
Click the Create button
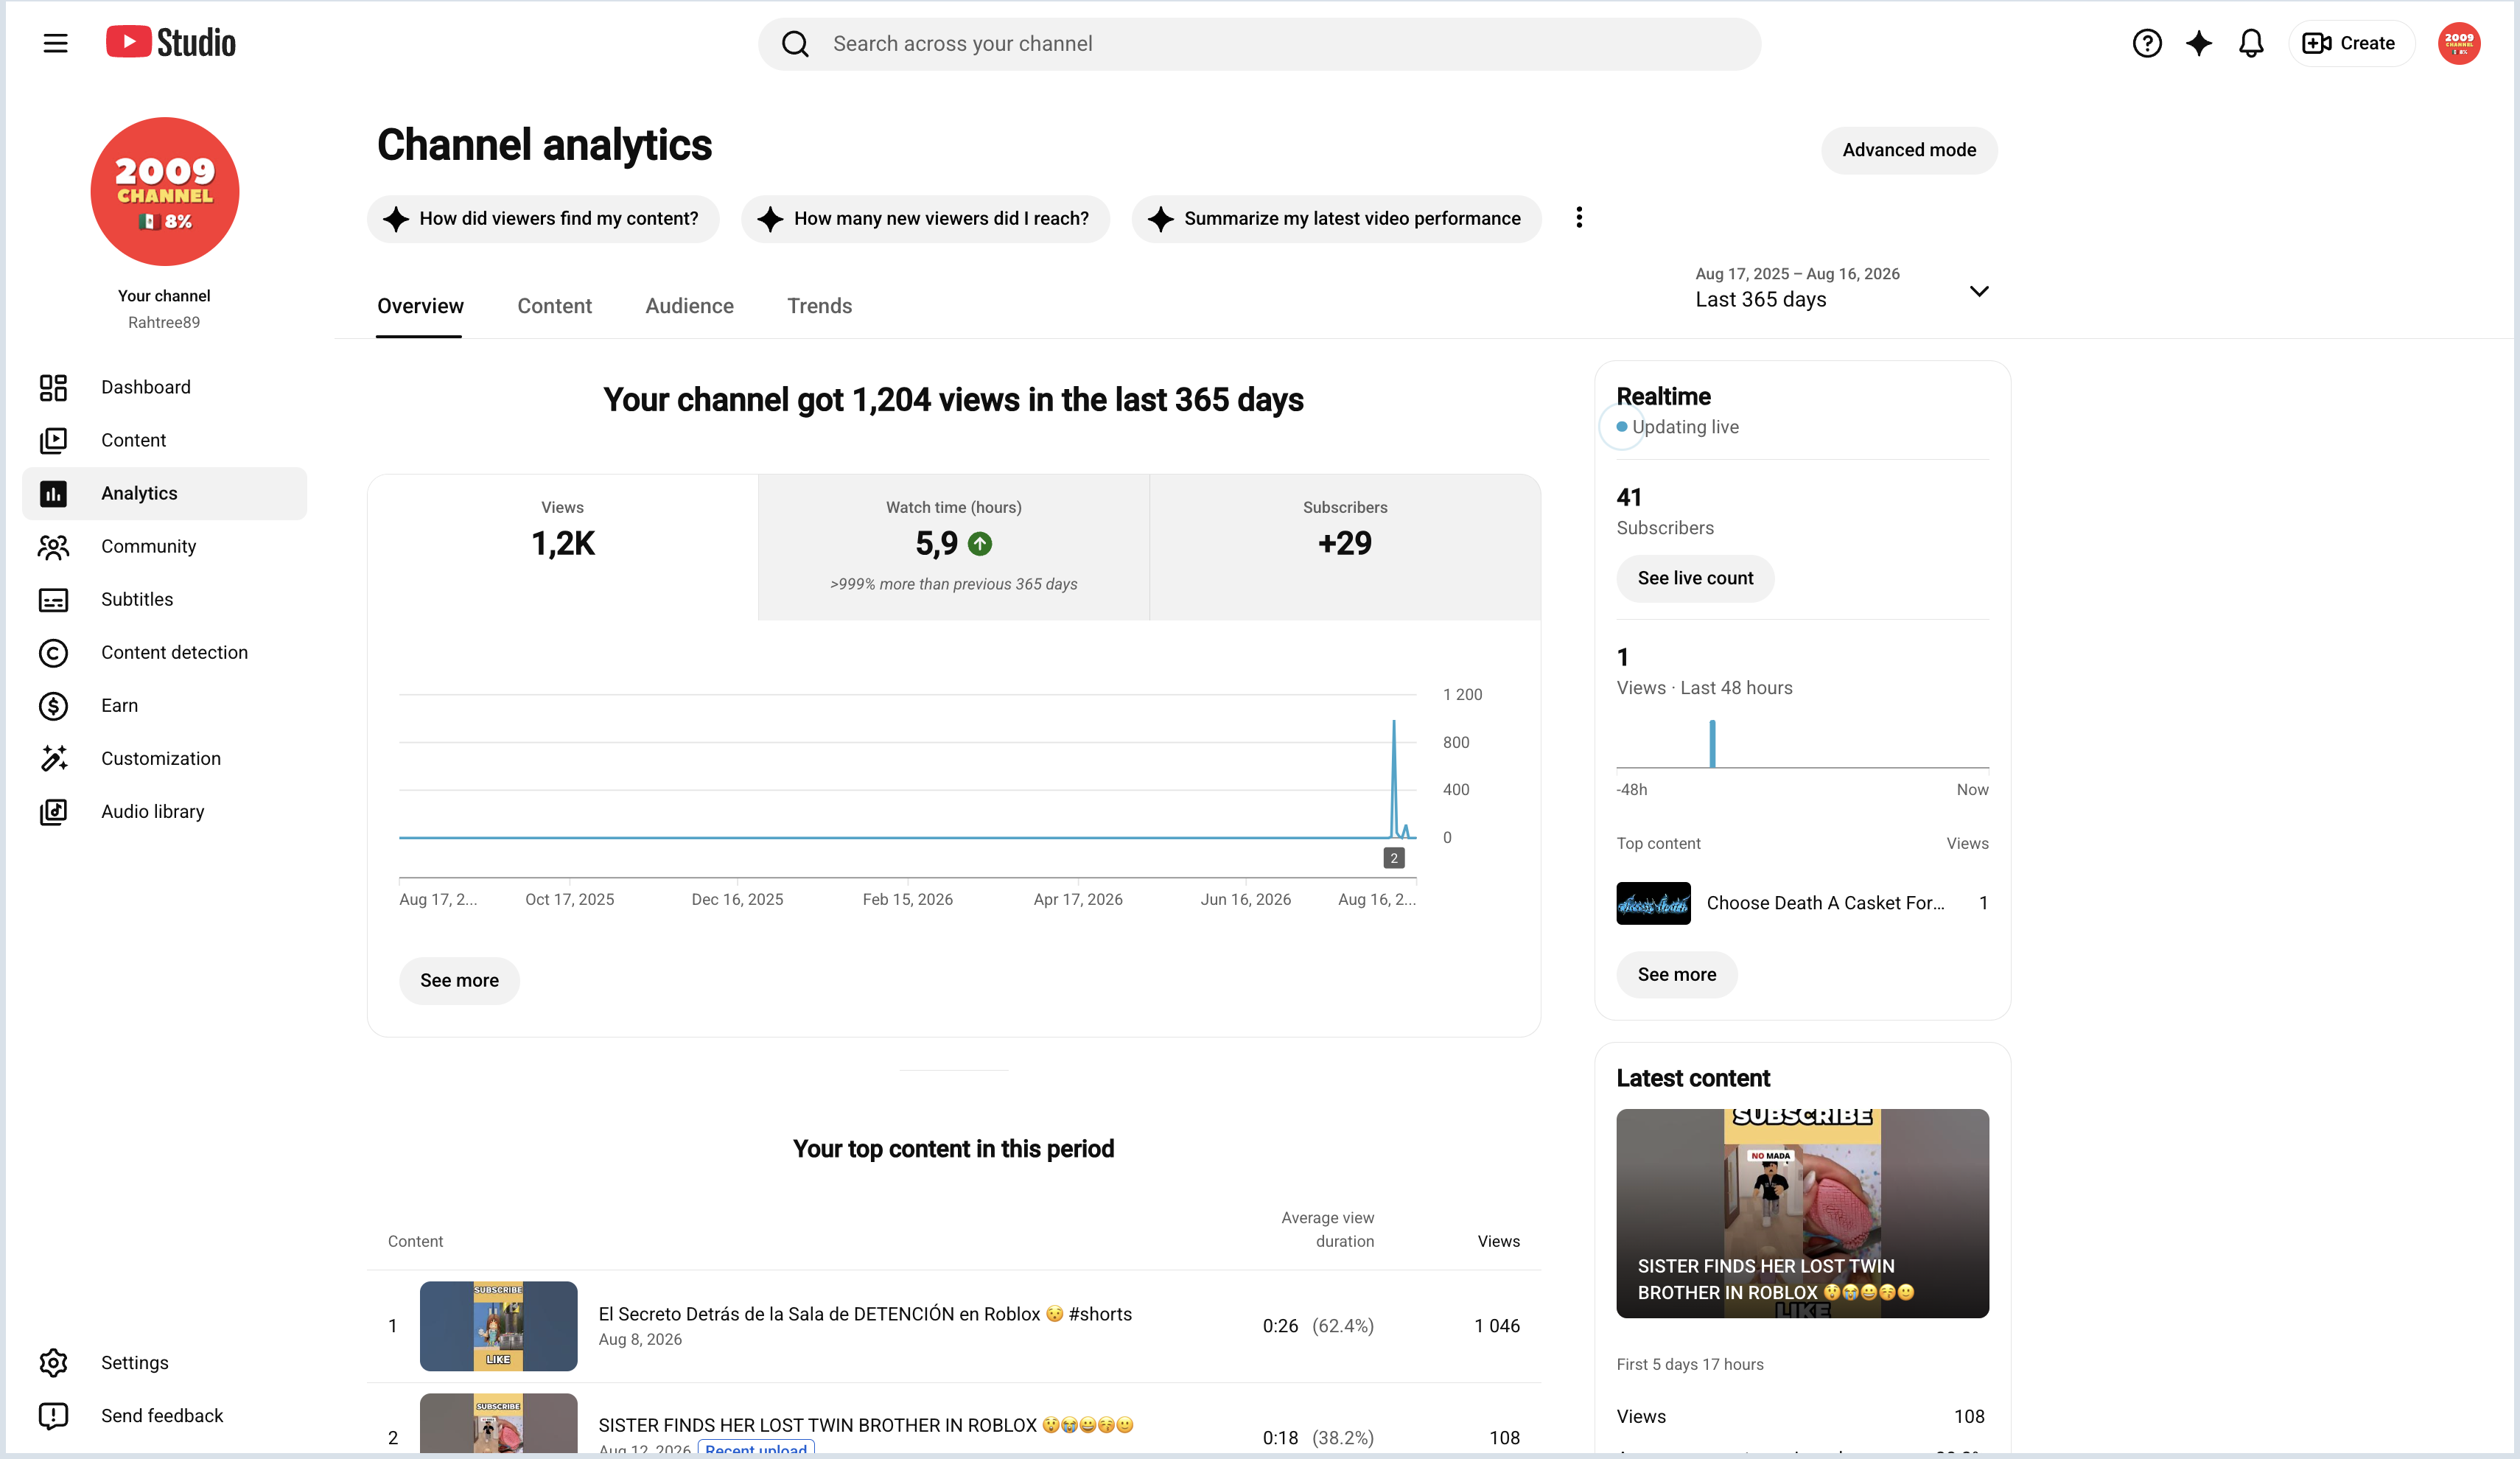click(2351, 43)
